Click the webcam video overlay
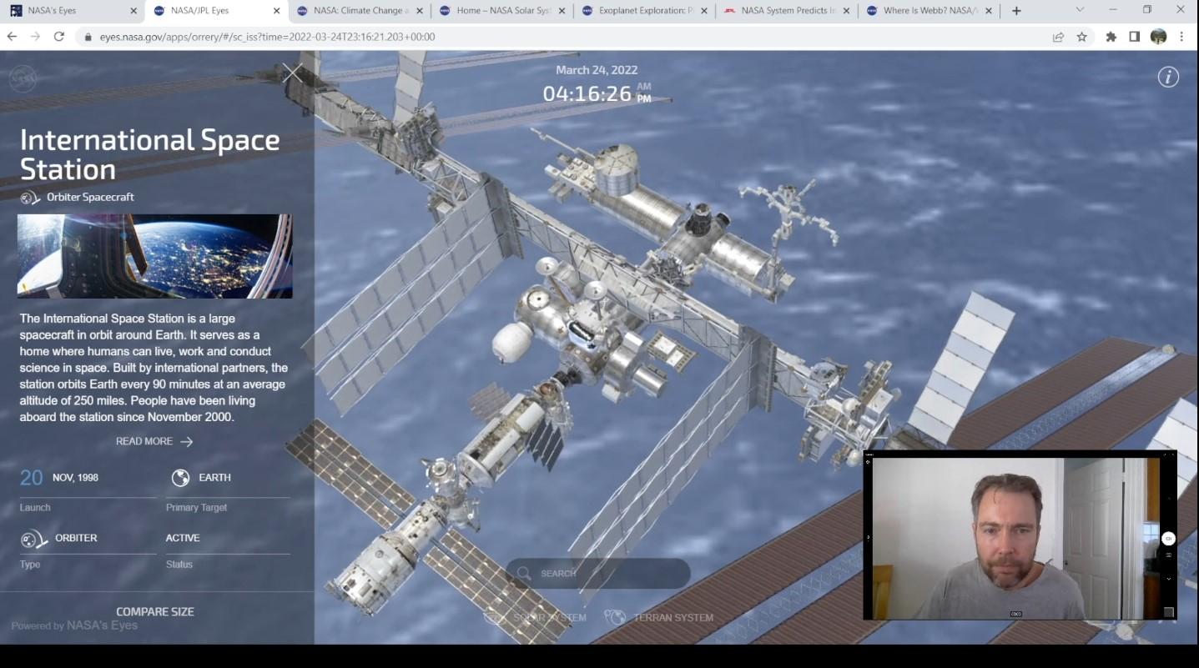This screenshot has height=668, width=1199. pos(1020,536)
